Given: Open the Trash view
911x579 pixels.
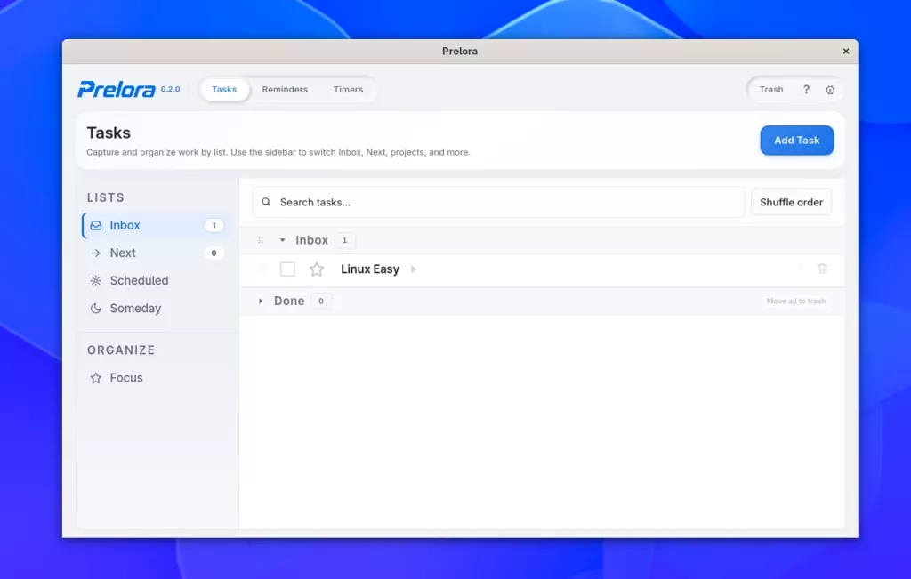Looking at the screenshot, I should [x=771, y=90].
